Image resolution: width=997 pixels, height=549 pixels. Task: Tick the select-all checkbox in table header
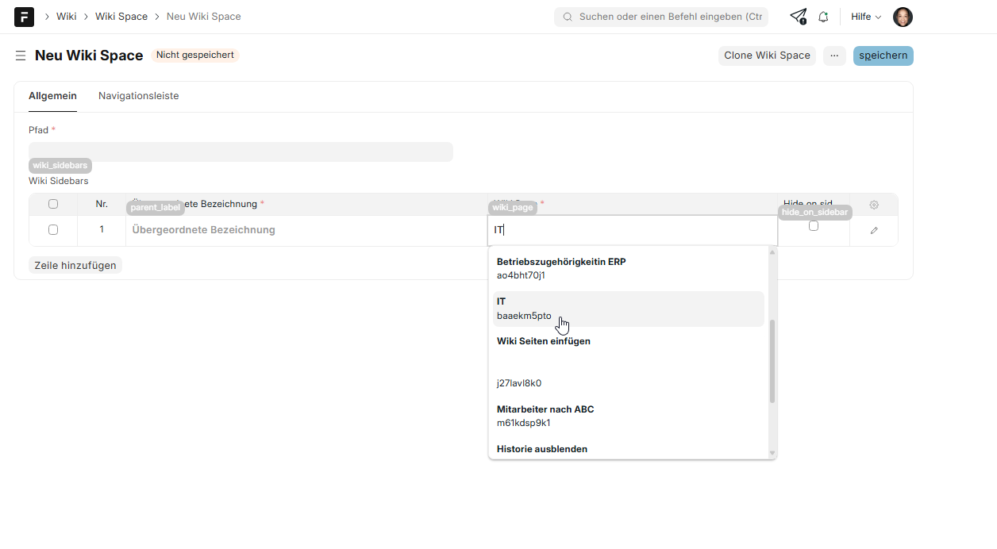[53, 204]
